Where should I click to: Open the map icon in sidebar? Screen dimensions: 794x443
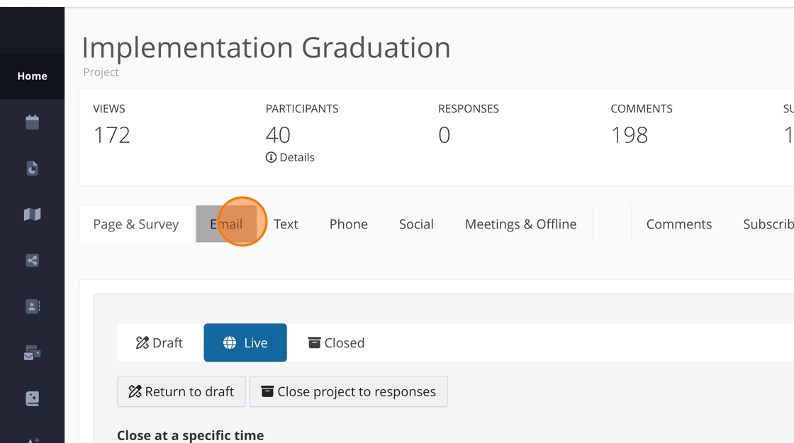pyautogui.click(x=32, y=214)
